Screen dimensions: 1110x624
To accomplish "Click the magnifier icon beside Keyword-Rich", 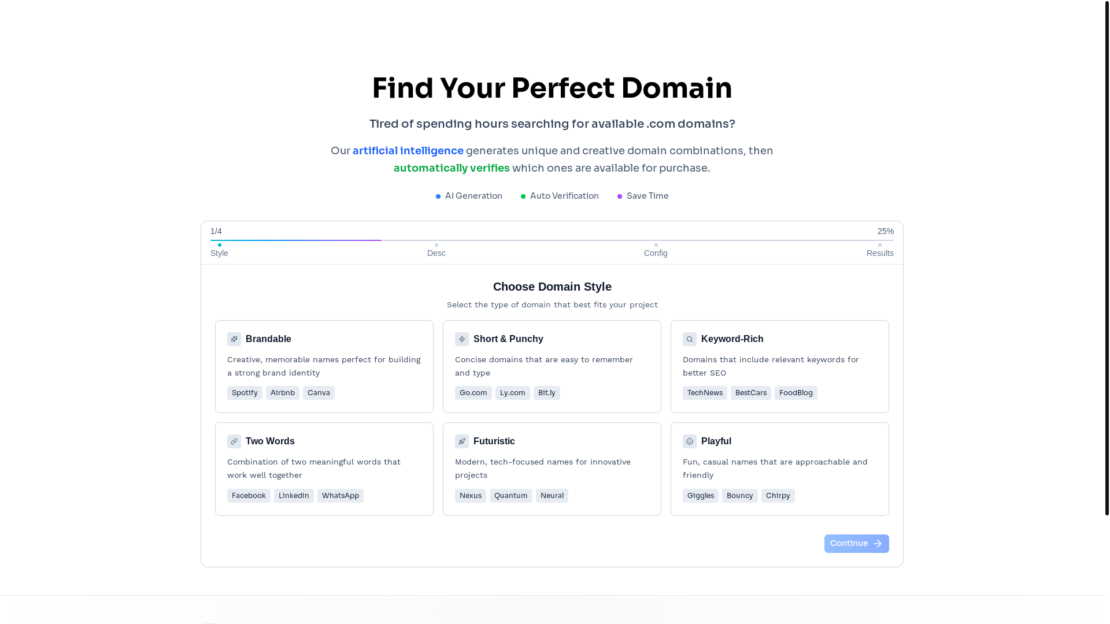I will pos(690,339).
